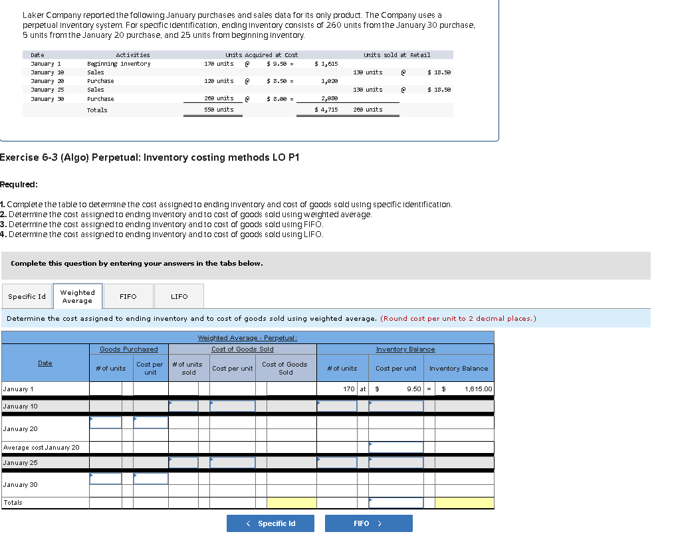Select Inventory Balance section header
Image resolution: width=674 pixels, height=540 pixels.
[405, 349]
